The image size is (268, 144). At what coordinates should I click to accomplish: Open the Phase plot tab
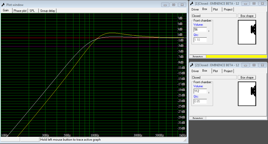click(20, 11)
